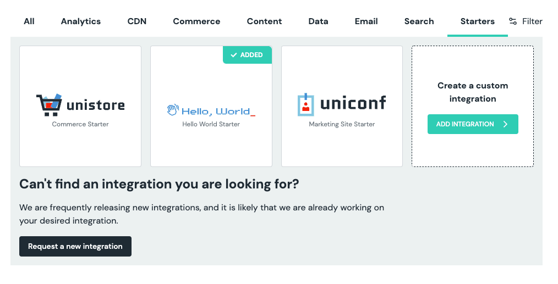558x284 pixels.
Task: Open the Filter options
Action: pos(532,21)
